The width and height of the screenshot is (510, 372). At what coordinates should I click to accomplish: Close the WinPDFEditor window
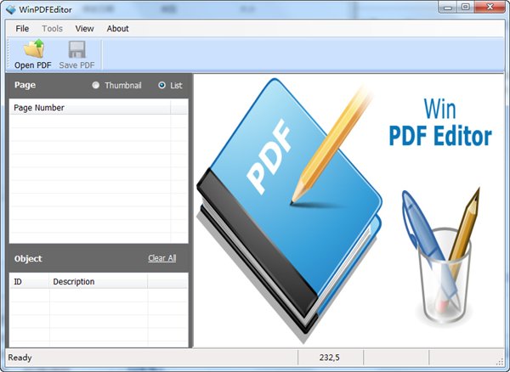(x=490, y=7)
